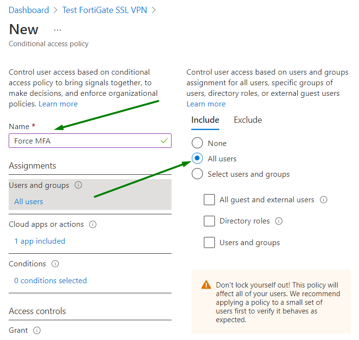Switch to the Exclude tab

pos(248,120)
